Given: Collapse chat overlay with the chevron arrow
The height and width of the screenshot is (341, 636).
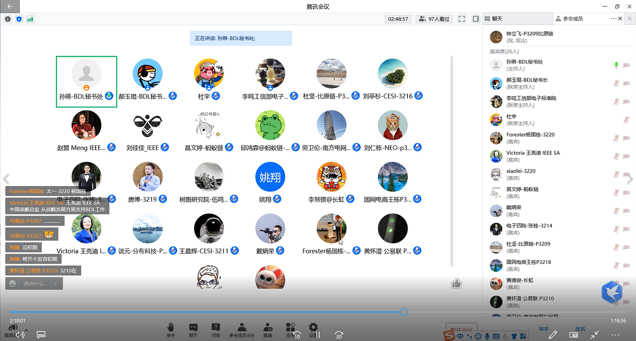Looking at the screenshot, I should 56,283.
